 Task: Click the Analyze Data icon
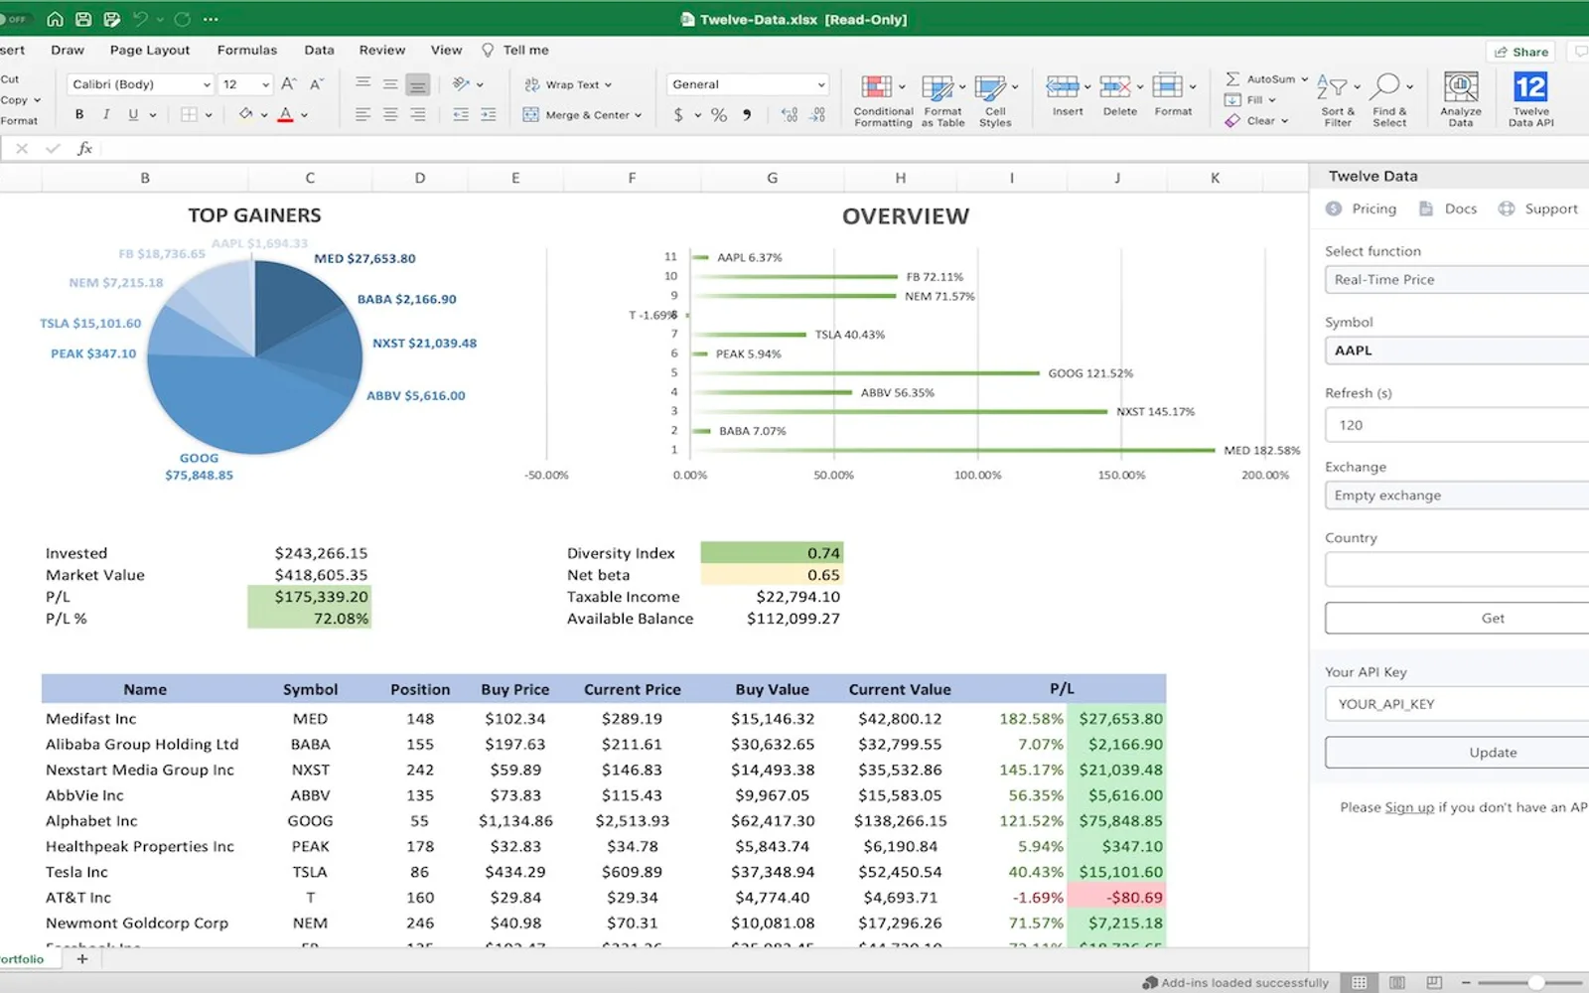pyautogui.click(x=1460, y=87)
